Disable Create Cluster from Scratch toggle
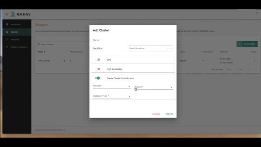 click(x=97, y=78)
